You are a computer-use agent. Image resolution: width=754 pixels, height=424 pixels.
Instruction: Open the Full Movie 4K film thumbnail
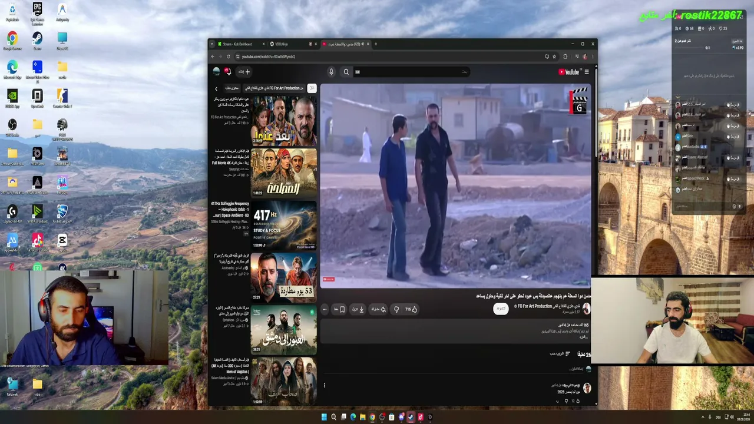[x=284, y=173]
